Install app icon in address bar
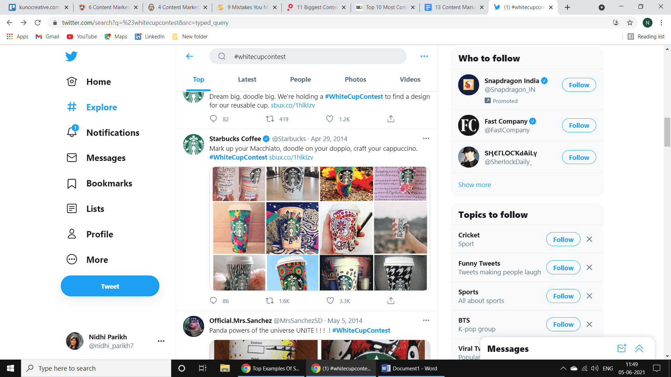This screenshot has height=377, width=671. pyautogui.click(x=616, y=23)
